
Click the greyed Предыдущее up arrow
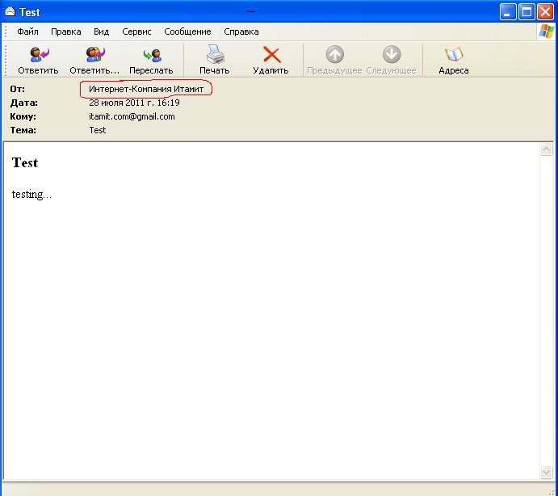(x=334, y=54)
